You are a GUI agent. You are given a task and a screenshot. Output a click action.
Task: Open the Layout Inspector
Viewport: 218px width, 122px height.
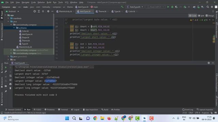[x=205, y=109]
